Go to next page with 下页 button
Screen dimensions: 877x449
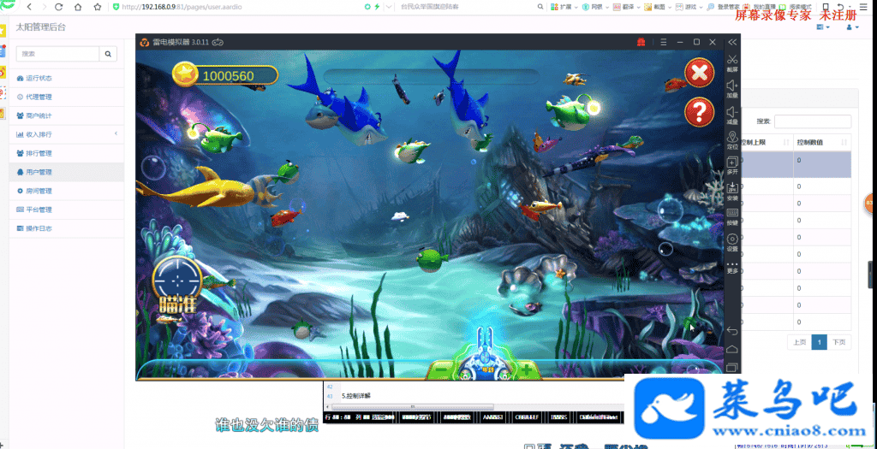[x=839, y=342]
